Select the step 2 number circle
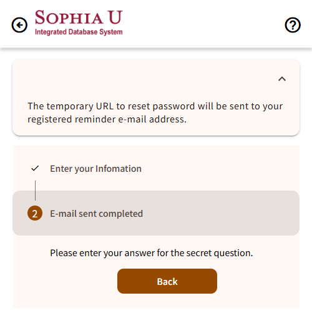 click(35, 213)
